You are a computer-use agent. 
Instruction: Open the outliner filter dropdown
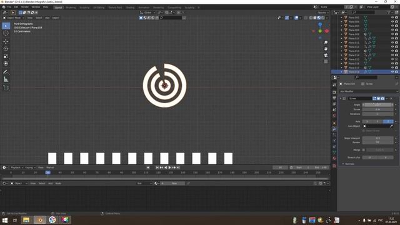coord(390,12)
